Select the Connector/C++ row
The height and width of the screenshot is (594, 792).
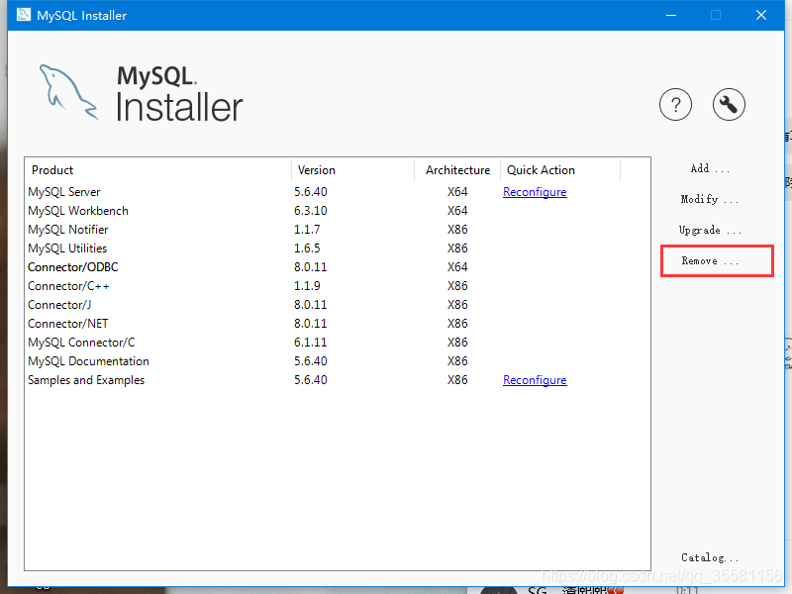click(337, 286)
